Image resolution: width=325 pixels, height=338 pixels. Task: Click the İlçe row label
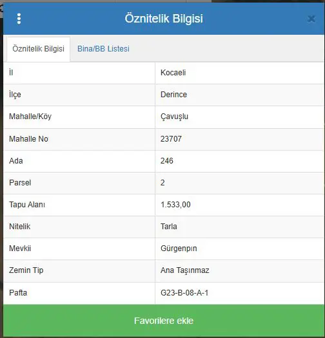15,95
